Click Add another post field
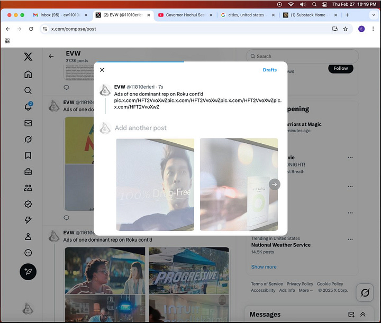381x323 pixels. coord(140,128)
